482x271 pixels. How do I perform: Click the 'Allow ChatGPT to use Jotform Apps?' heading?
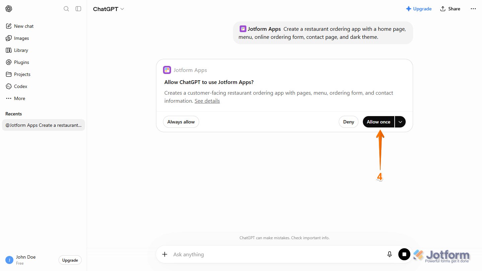point(209,82)
